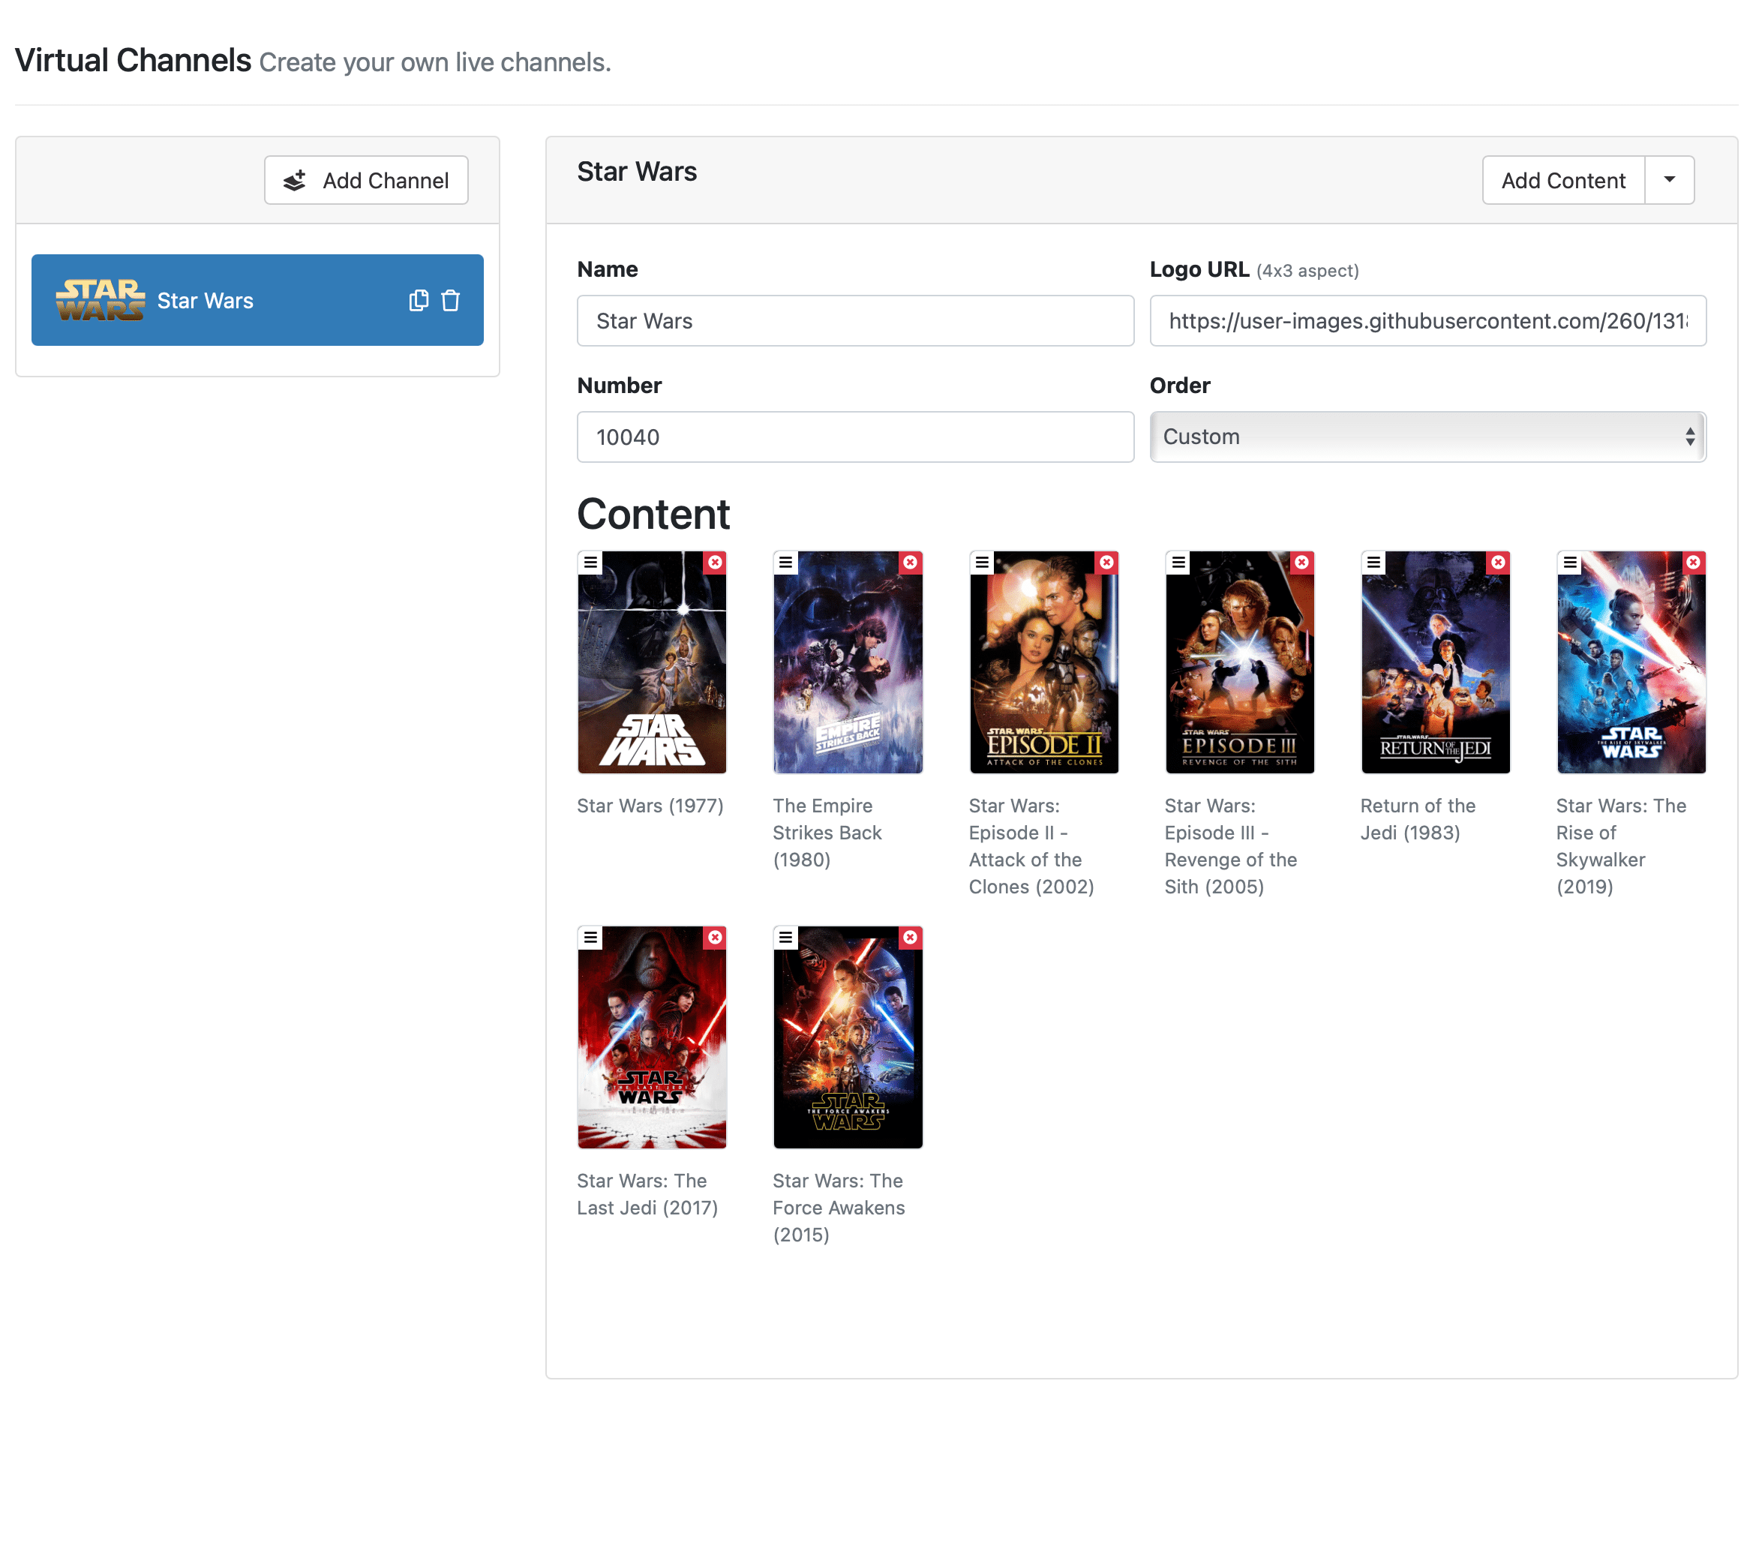Open the Add Content dropdown arrow
This screenshot has height=1567, width=1756.
click(1668, 180)
